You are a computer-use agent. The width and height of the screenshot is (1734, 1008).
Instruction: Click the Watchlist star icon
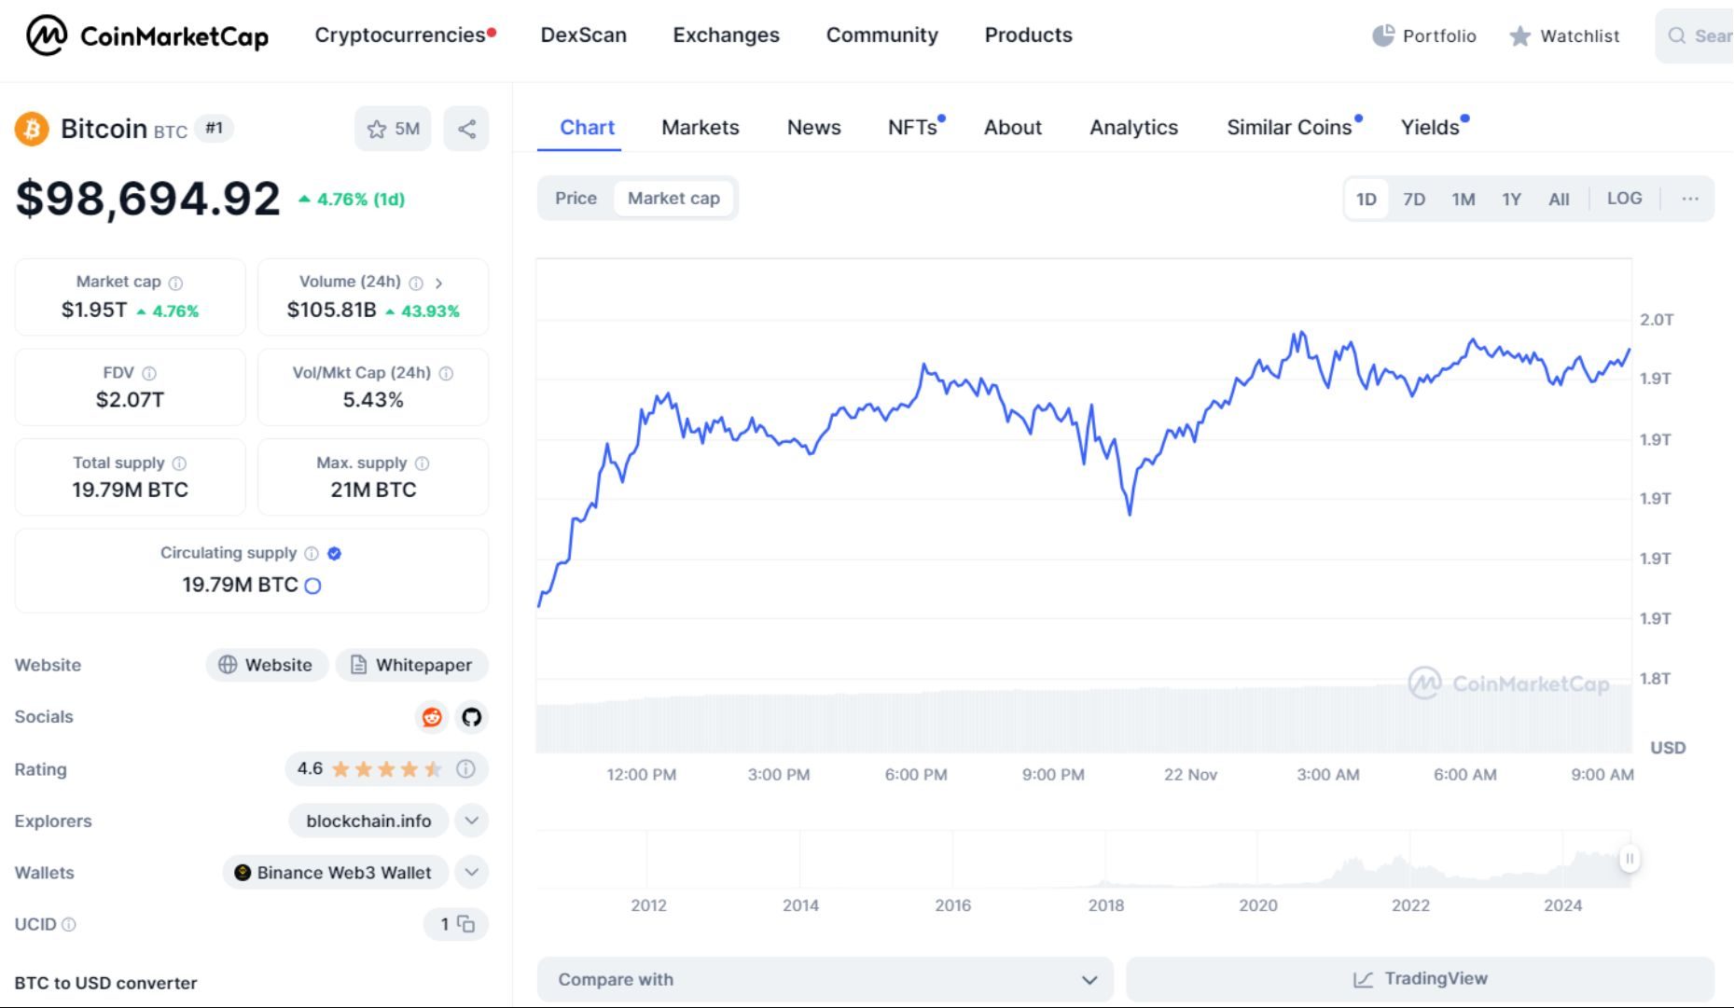tap(1519, 35)
